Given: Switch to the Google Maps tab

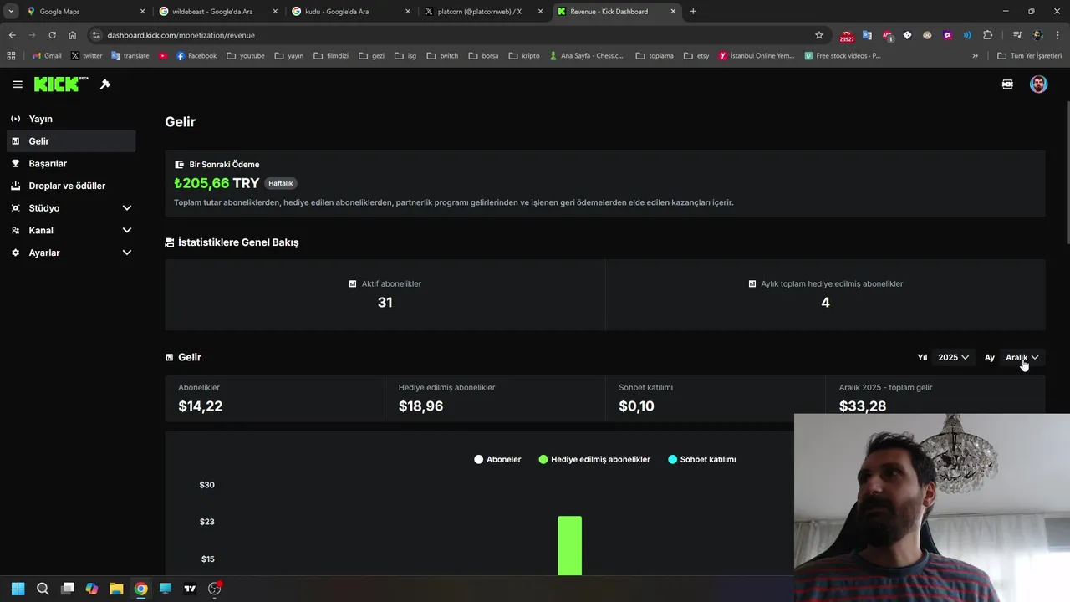Looking at the screenshot, I should 86,12.
